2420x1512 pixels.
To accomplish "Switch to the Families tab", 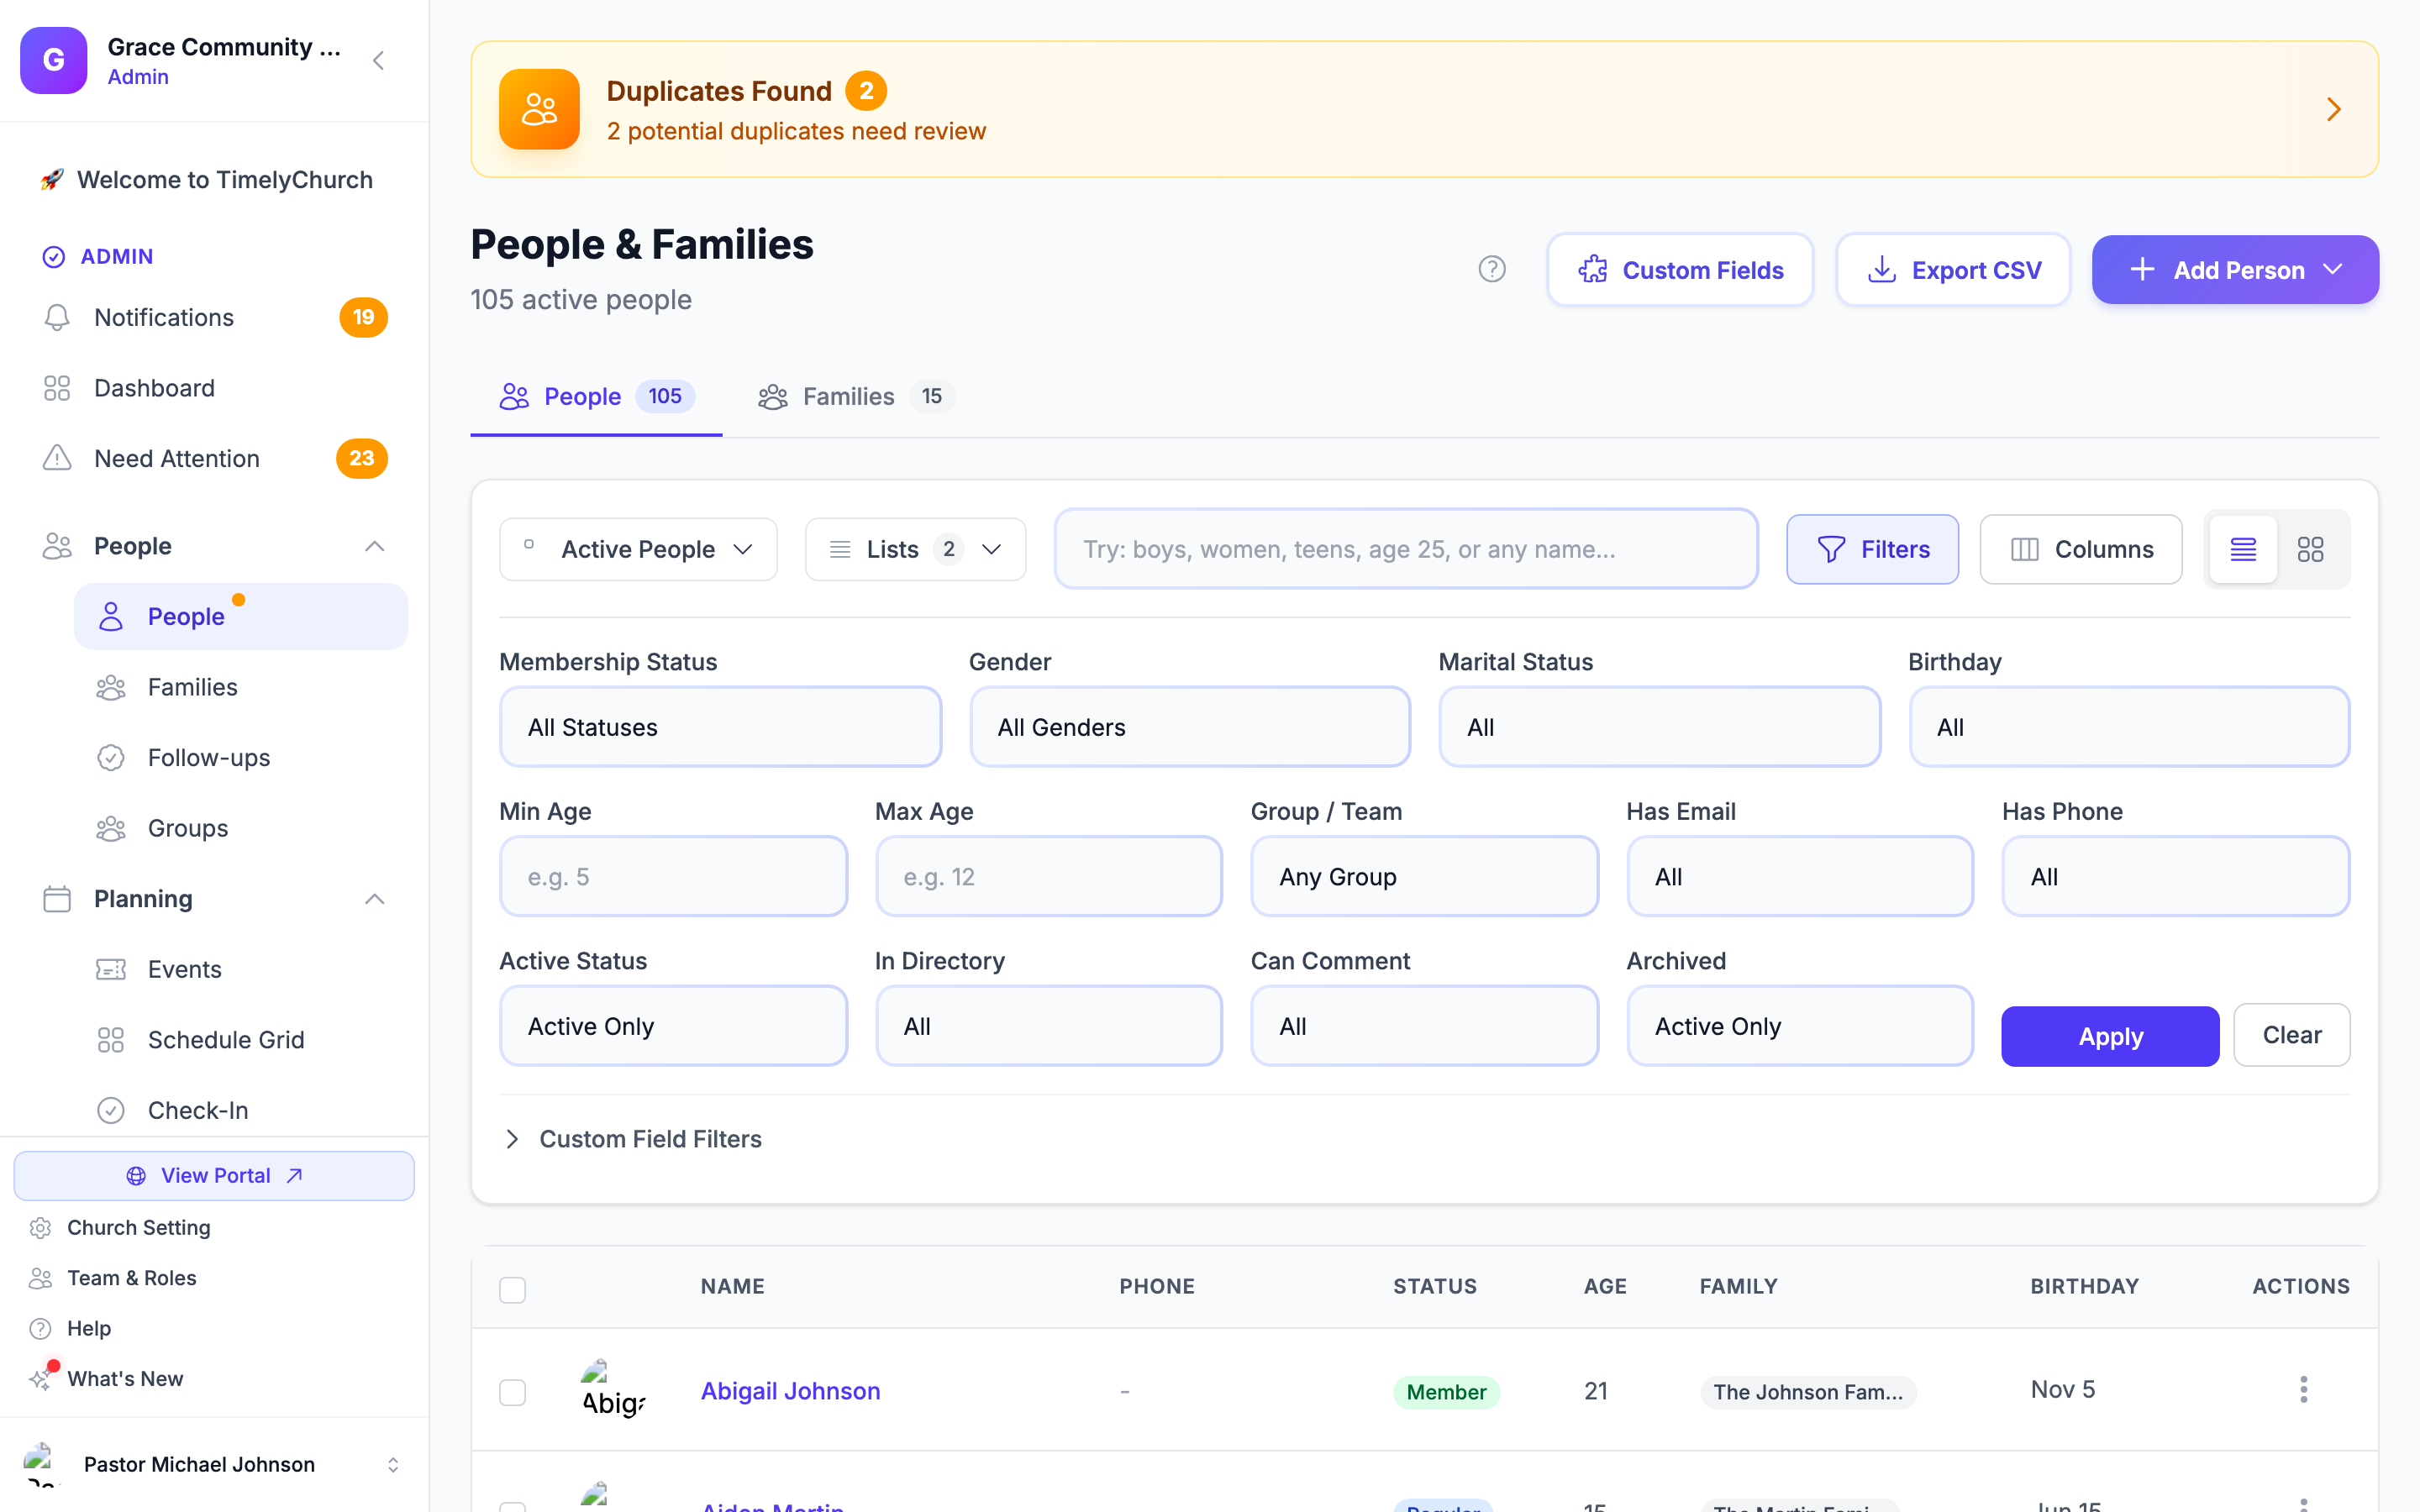I will (855, 397).
